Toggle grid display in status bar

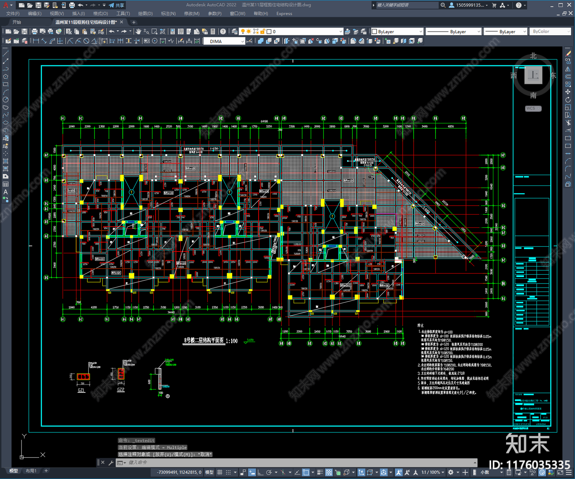[x=220, y=472]
